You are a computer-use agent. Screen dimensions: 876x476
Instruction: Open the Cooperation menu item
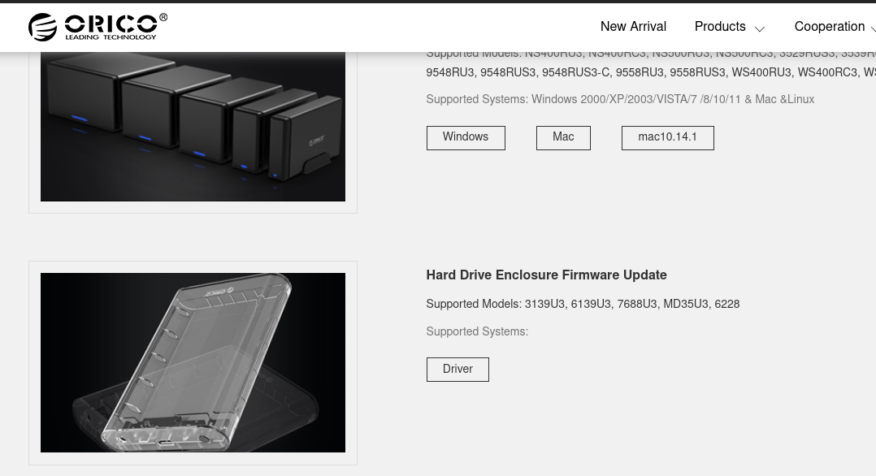click(829, 26)
